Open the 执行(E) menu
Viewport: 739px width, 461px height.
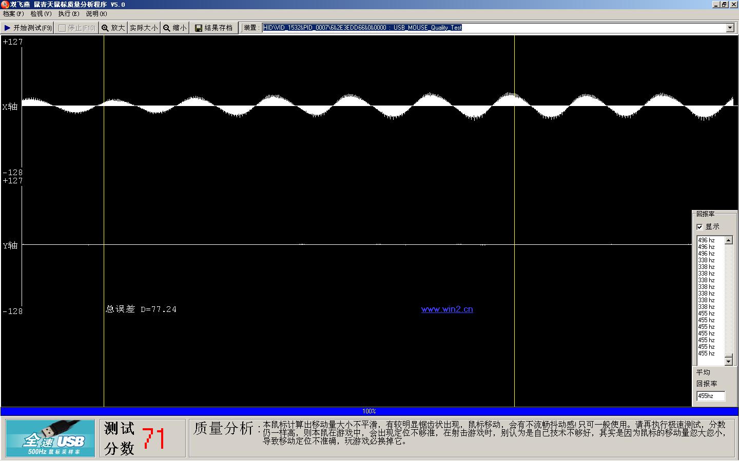click(x=69, y=14)
